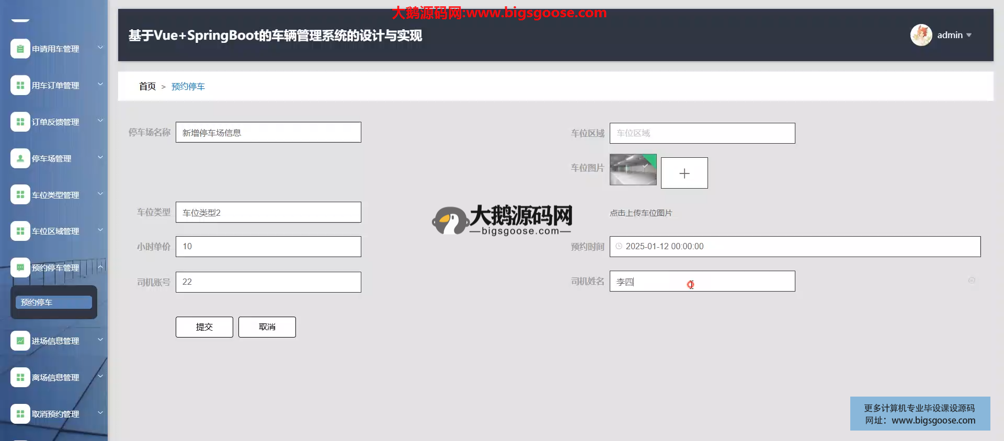Click the 进场信息管理 chart icon
1004x441 pixels.
coord(20,341)
